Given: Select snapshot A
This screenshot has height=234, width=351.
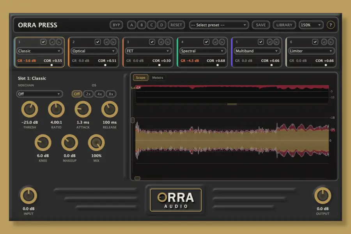Looking at the screenshot, I should [132, 25].
